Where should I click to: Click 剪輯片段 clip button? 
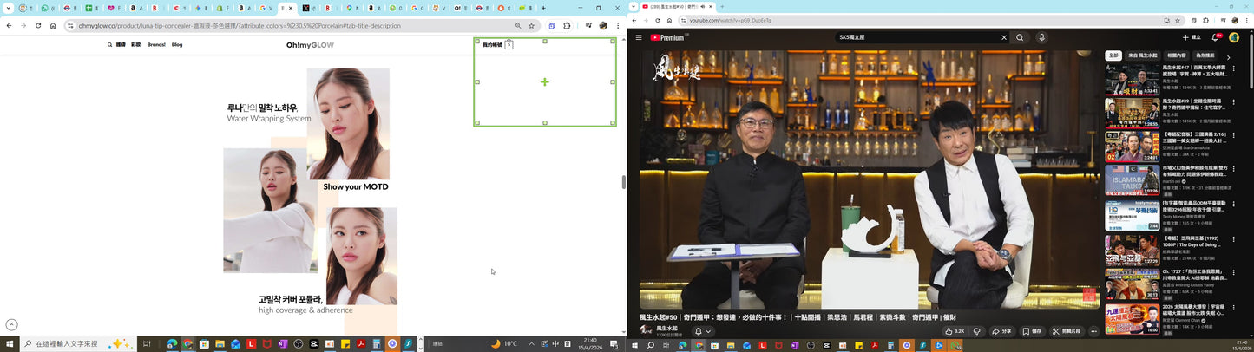tap(1067, 331)
